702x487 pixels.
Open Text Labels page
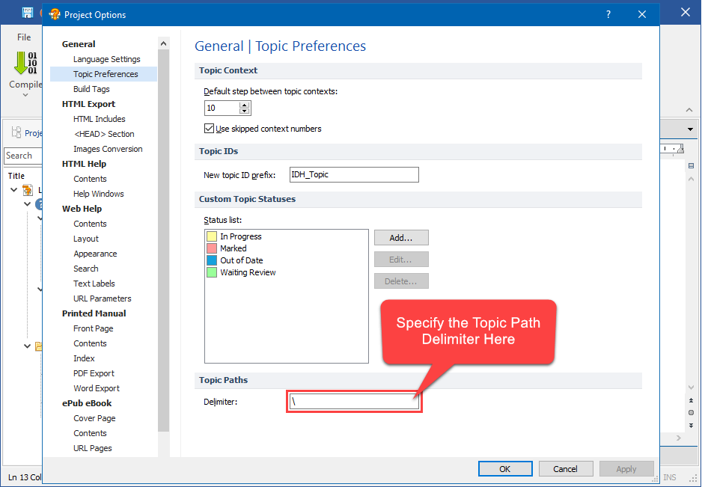point(94,284)
